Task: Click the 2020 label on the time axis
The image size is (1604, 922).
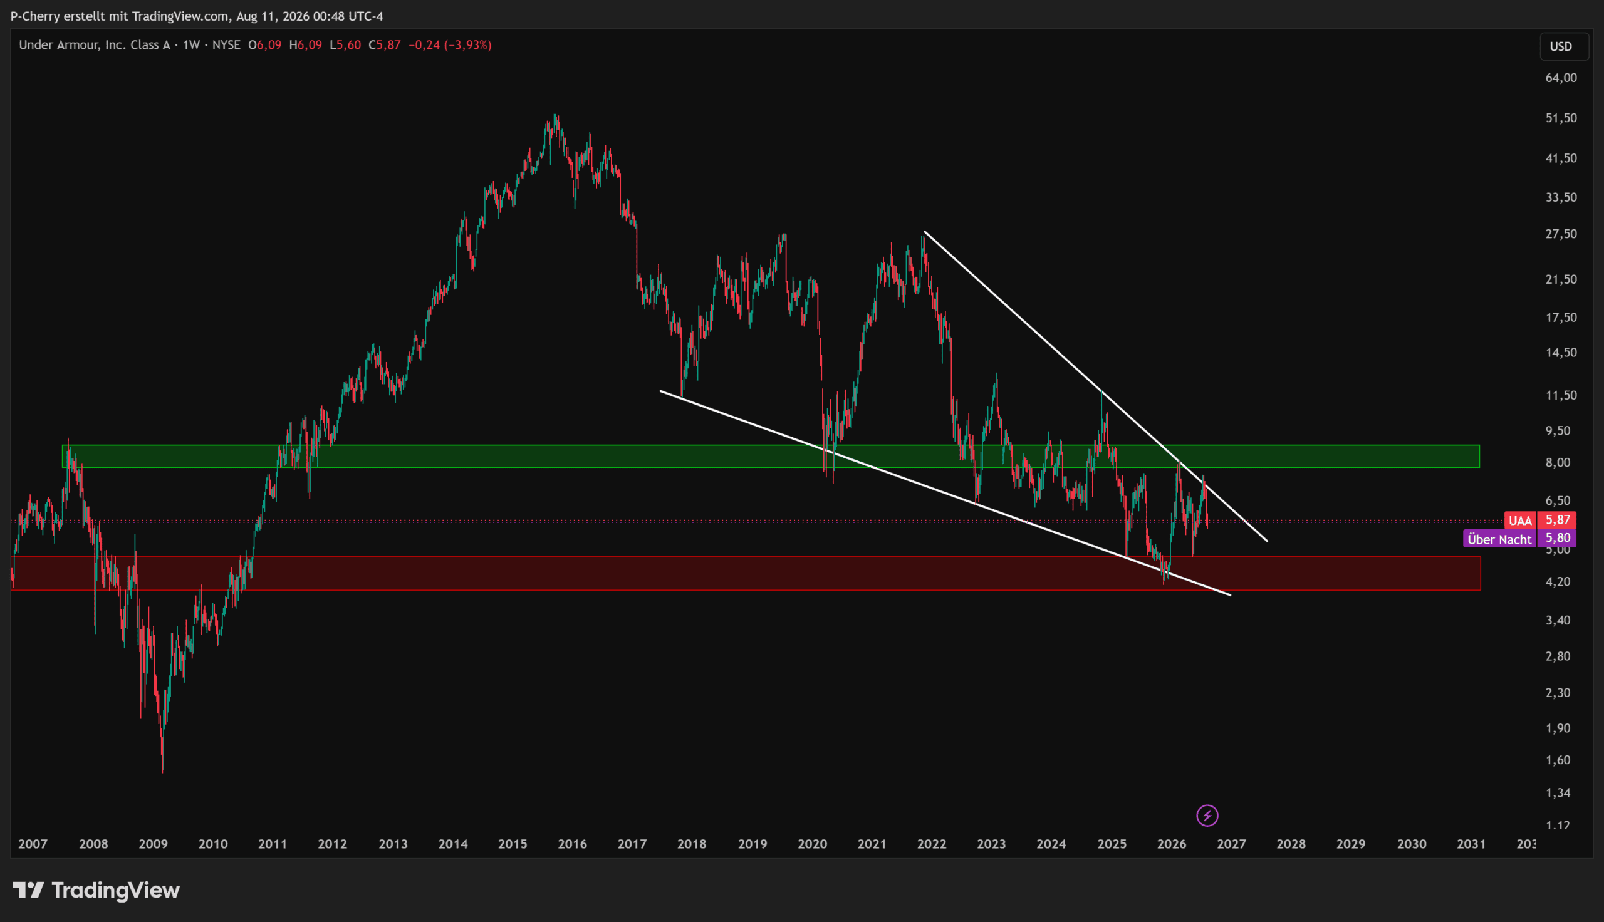Action: click(x=813, y=844)
